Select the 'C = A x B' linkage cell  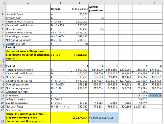click(61, 21)
